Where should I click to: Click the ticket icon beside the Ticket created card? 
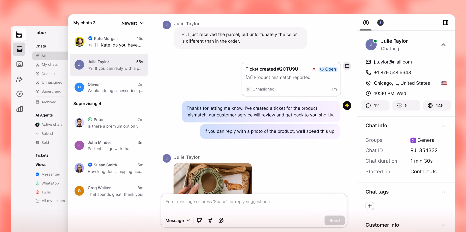(x=347, y=66)
